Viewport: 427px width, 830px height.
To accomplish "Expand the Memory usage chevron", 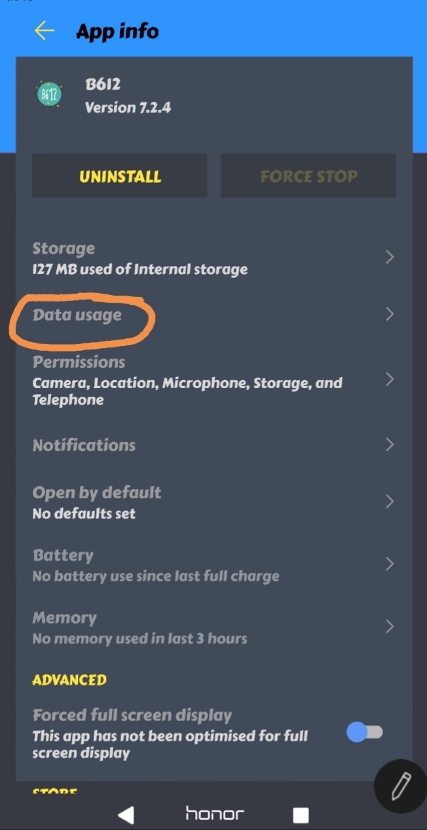I will (x=390, y=627).
